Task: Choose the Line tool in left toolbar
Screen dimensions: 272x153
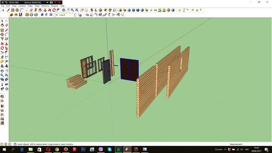Action: tap(6, 30)
